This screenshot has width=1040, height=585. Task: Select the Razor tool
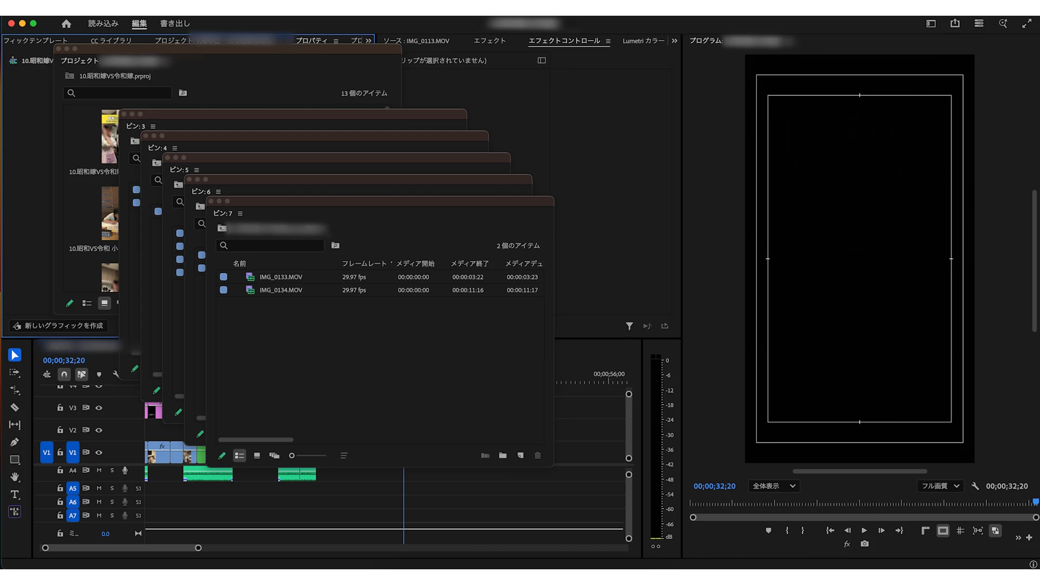[x=15, y=407]
